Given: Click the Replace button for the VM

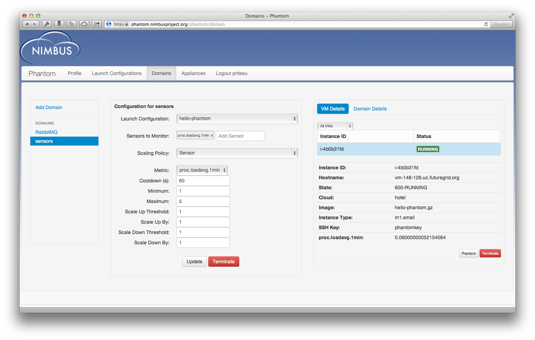Looking at the screenshot, I should click(x=469, y=253).
